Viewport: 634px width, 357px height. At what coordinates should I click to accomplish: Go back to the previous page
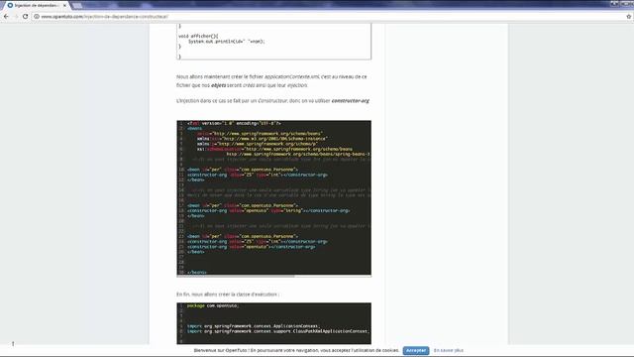(x=6, y=17)
